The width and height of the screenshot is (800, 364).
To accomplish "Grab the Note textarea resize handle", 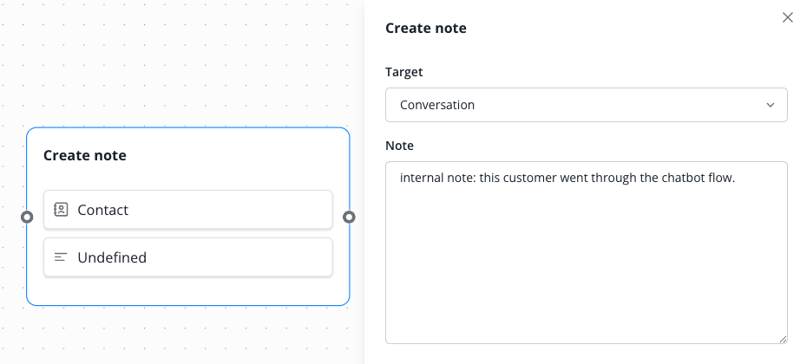I will (783, 339).
